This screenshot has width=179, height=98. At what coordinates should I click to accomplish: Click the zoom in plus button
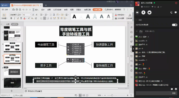click(x=128, y=95)
